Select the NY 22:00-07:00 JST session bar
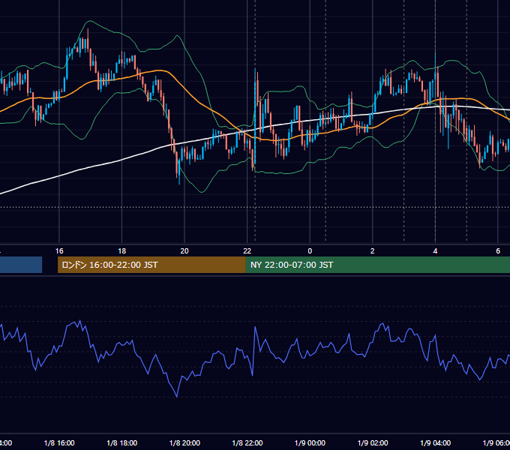Screen dimensions: 510x450 point(377,265)
